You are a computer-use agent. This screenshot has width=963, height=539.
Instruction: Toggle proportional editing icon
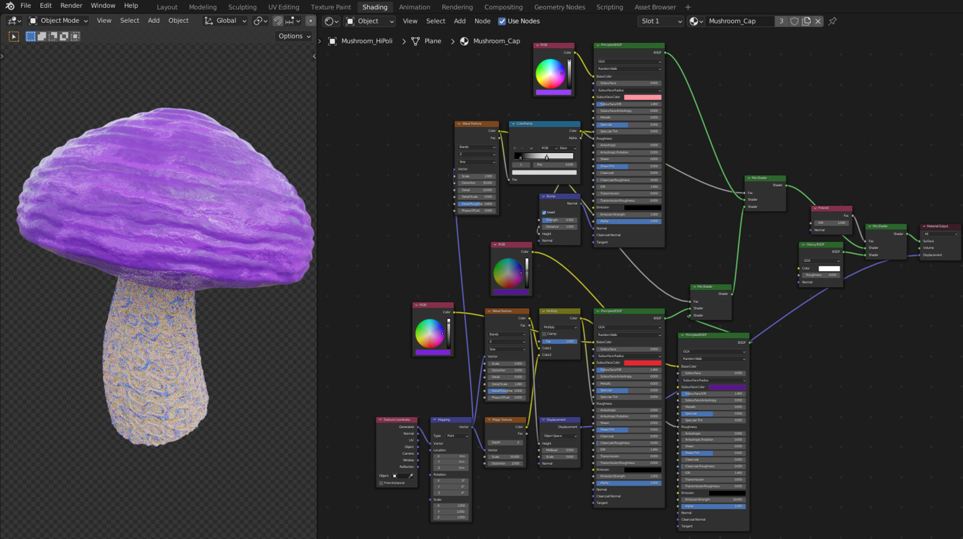coord(311,20)
